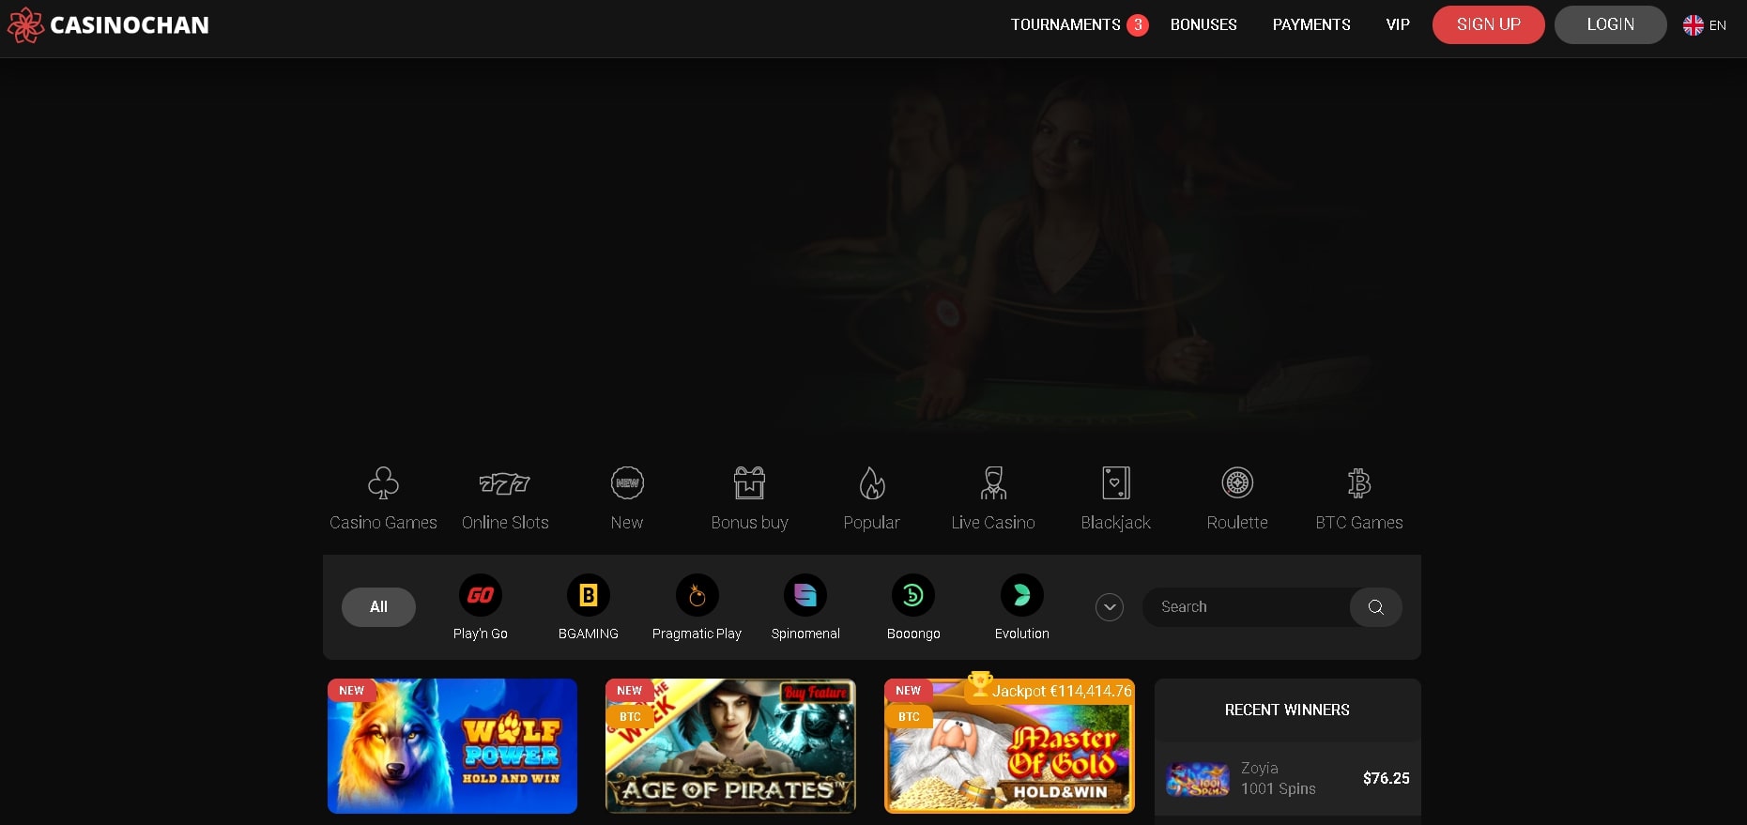Click the BTC badge on Age of Pirates
Image resolution: width=1747 pixels, height=825 pixels.
[x=630, y=716]
